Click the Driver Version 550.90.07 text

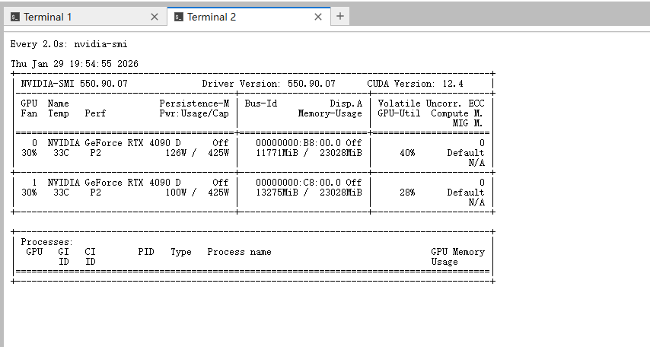(x=269, y=83)
